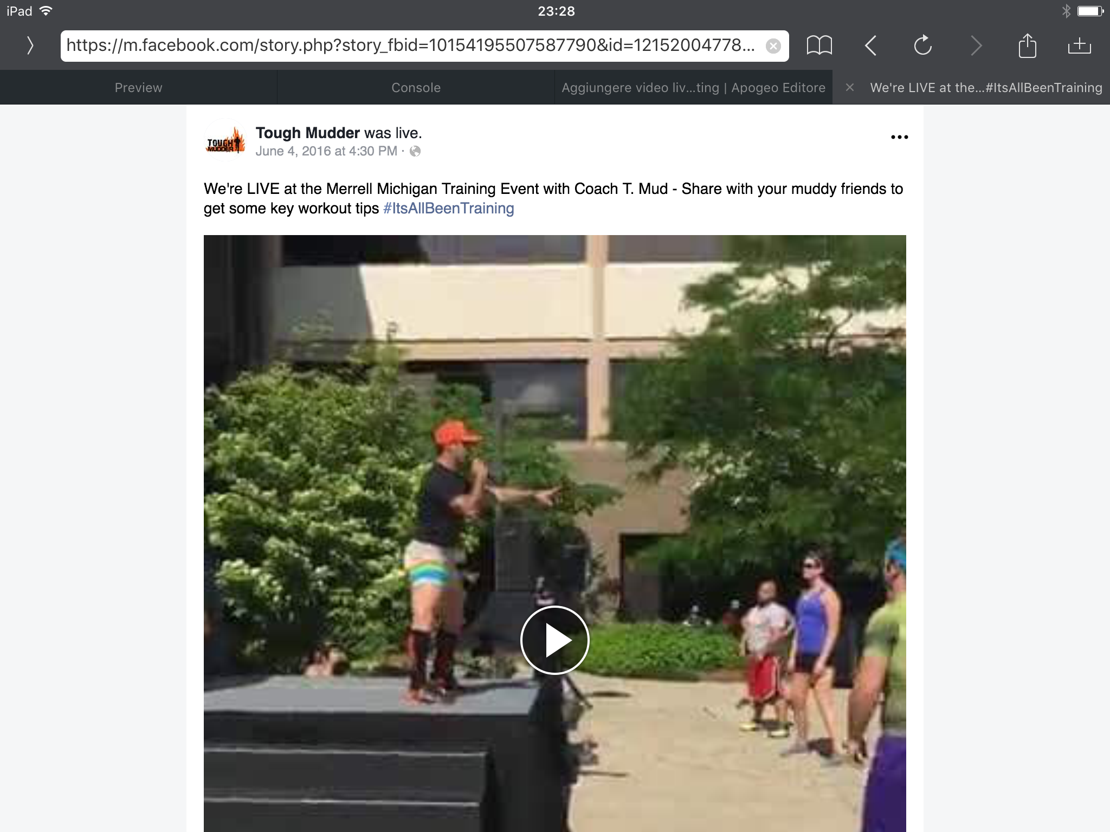Close the We're LIVE tab
The height and width of the screenshot is (832, 1110).
pos(850,87)
